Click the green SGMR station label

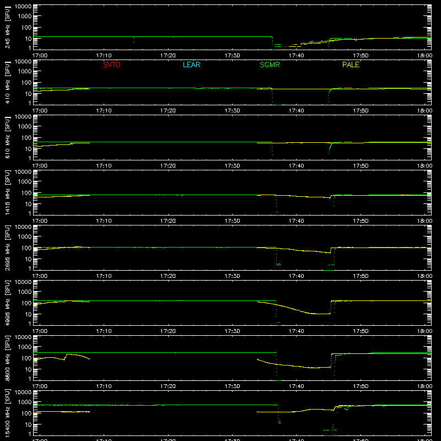click(270, 64)
